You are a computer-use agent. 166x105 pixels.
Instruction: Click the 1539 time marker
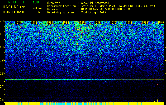tap(145, 23)
